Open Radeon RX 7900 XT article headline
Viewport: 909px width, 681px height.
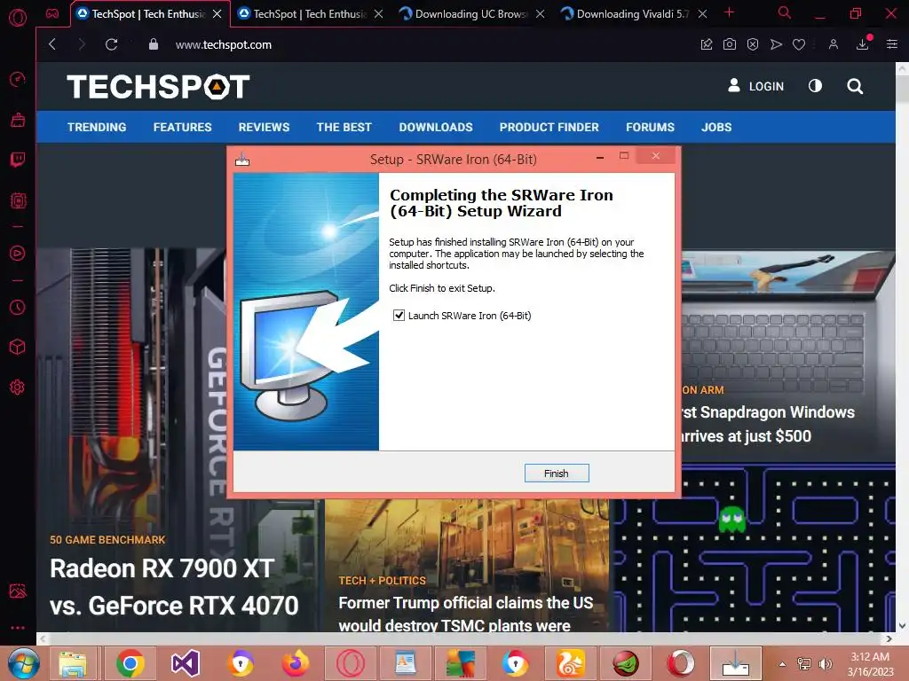tap(174, 587)
